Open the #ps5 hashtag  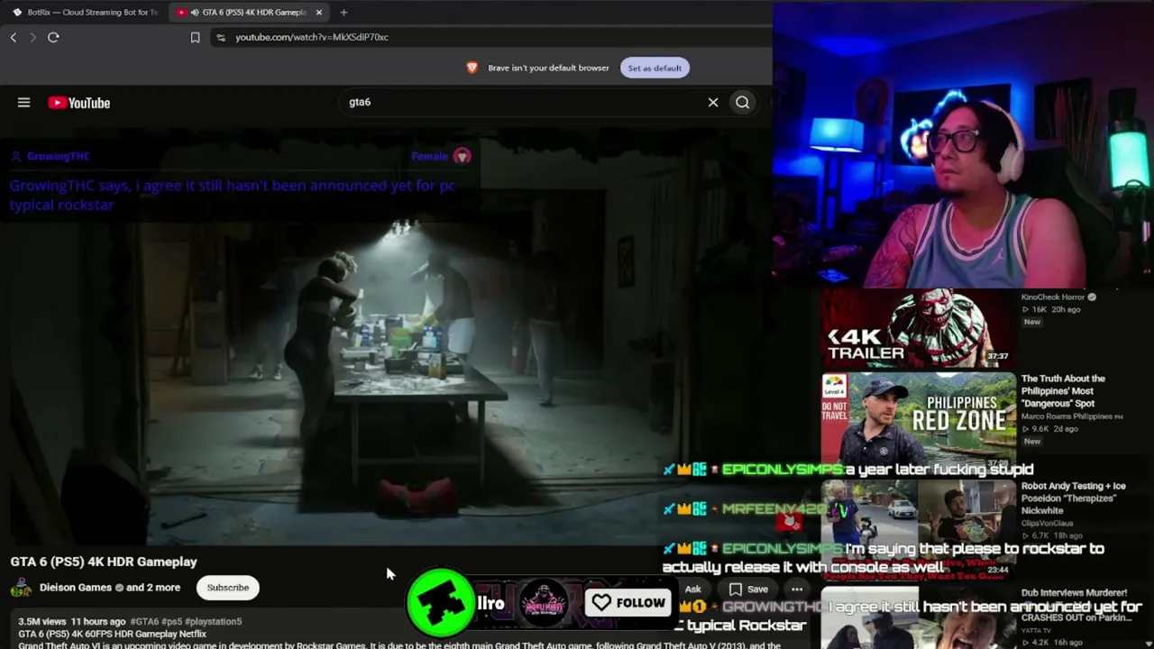[172, 622]
